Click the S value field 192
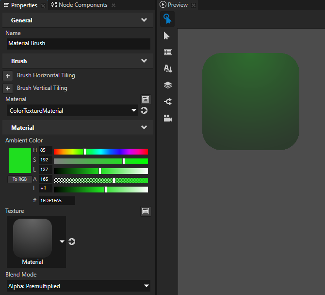Image resolution: width=325 pixels, height=295 pixels. pyautogui.click(x=46, y=160)
